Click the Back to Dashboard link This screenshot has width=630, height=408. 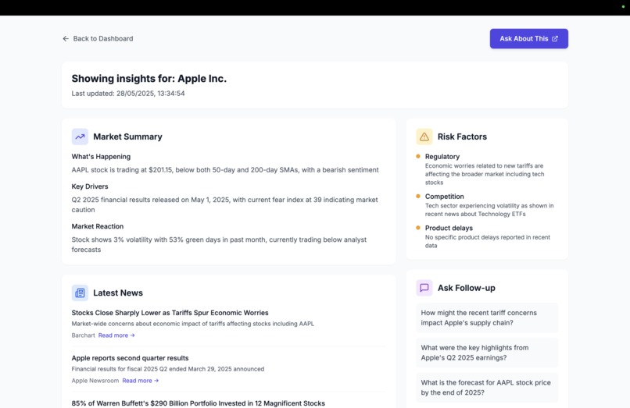[98, 38]
